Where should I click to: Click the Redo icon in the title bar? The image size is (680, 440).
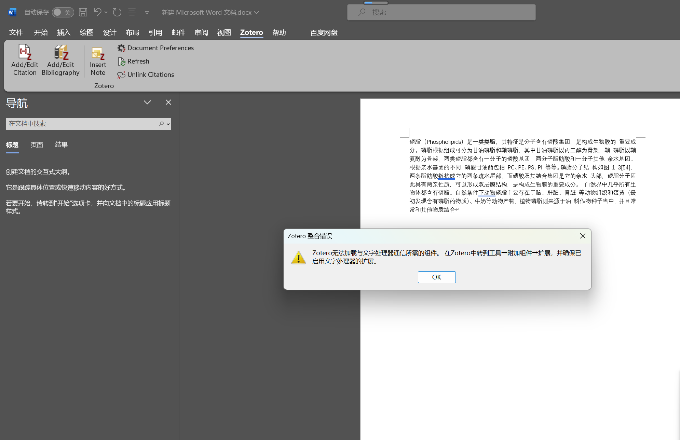tap(117, 12)
